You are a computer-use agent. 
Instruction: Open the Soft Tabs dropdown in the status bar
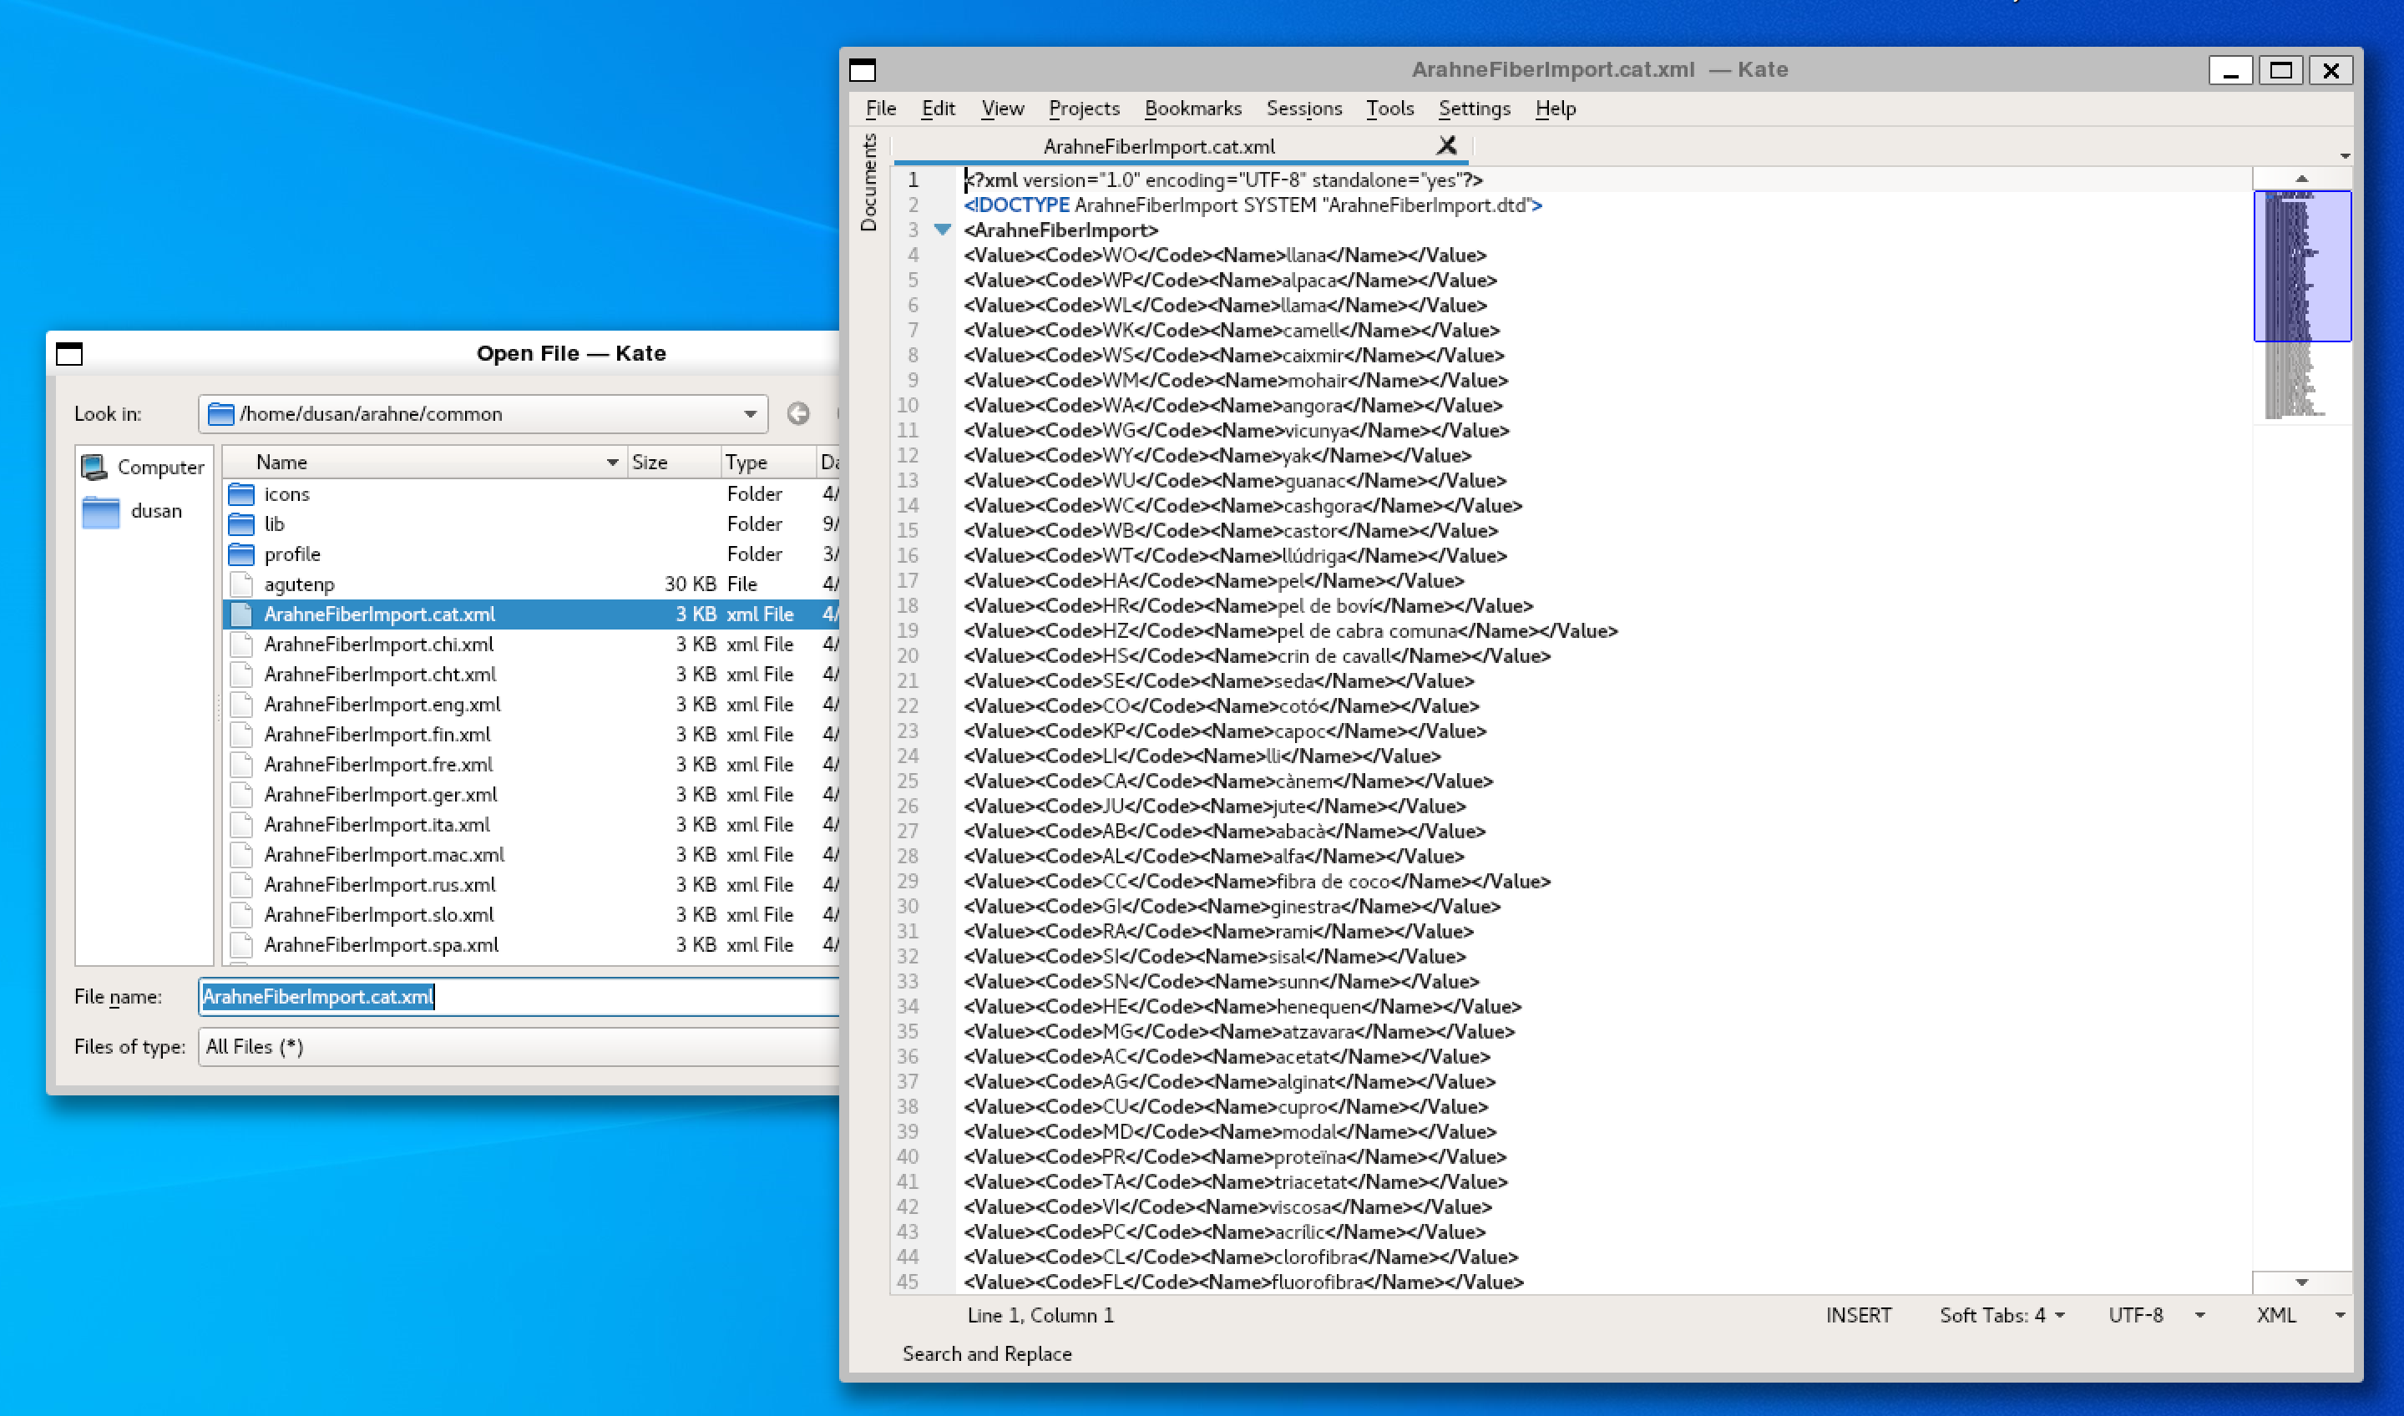(2001, 1314)
